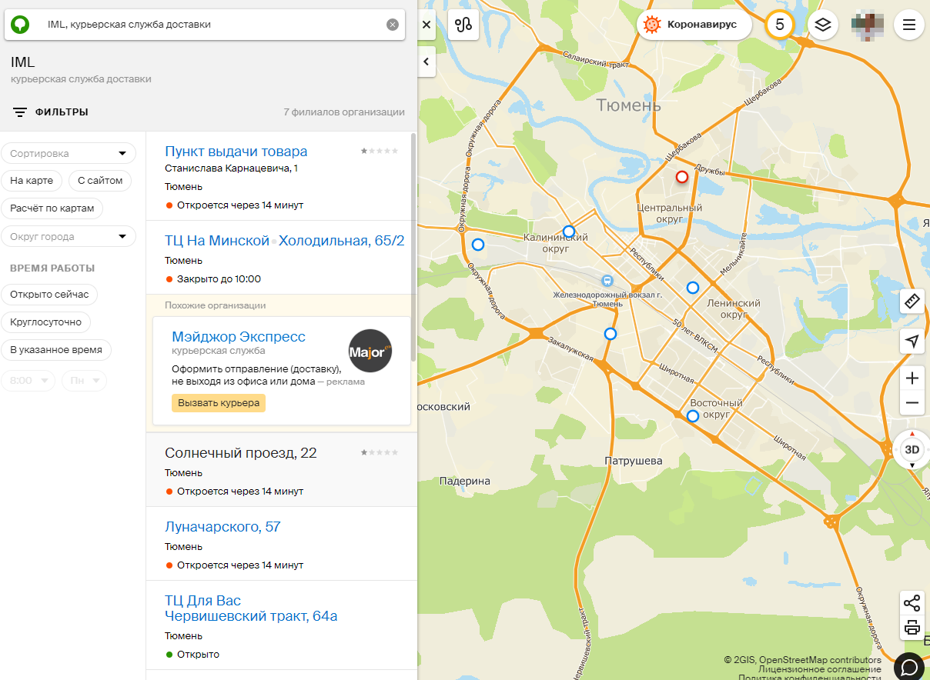930x680 pixels.
Task: Open ТЦ Для Вас branch link
Action: click(202, 601)
